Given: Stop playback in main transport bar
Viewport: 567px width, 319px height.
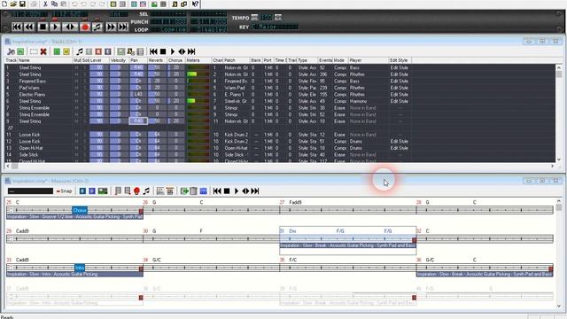Looking at the screenshot, I should (x=43, y=27).
